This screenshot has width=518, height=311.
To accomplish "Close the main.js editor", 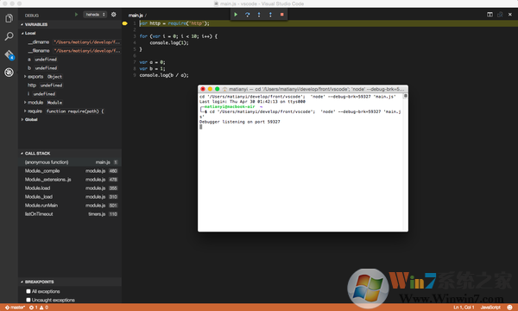I will [x=510, y=15].
